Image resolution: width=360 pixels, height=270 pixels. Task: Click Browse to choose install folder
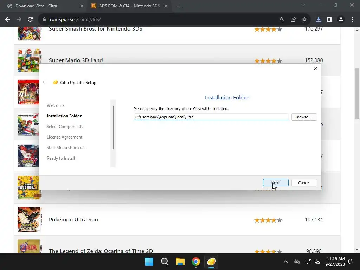pos(304,117)
